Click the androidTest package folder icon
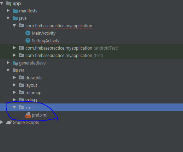Screen dimensions: 183x152 pos(22,48)
